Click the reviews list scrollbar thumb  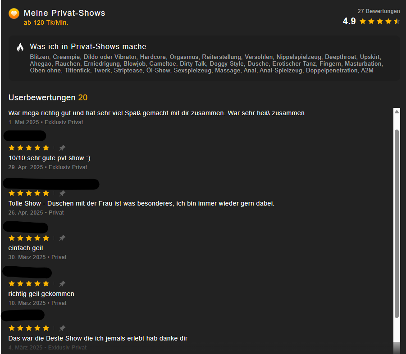pyautogui.click(x=397, y=224)
